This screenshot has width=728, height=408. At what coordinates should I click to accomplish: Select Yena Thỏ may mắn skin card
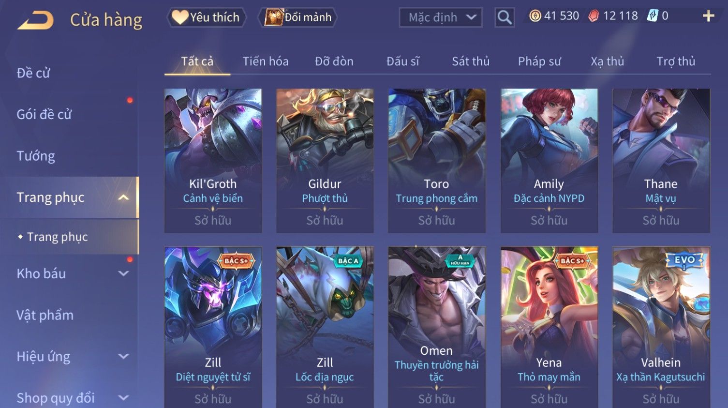click(549, 327)
